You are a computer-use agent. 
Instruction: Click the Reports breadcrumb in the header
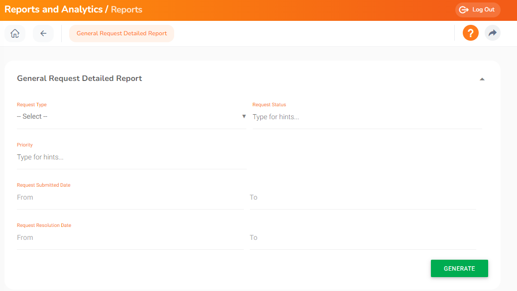click(x=126, y=9)
